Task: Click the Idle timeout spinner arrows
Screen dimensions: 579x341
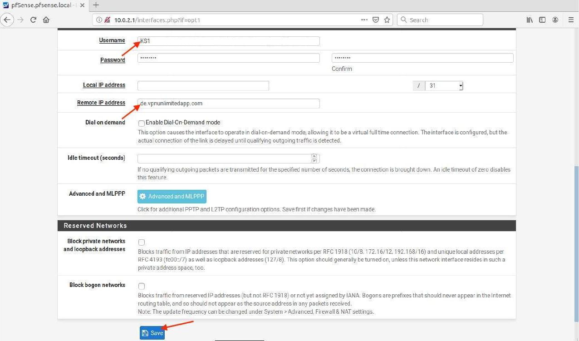Action: coord(314,158)
